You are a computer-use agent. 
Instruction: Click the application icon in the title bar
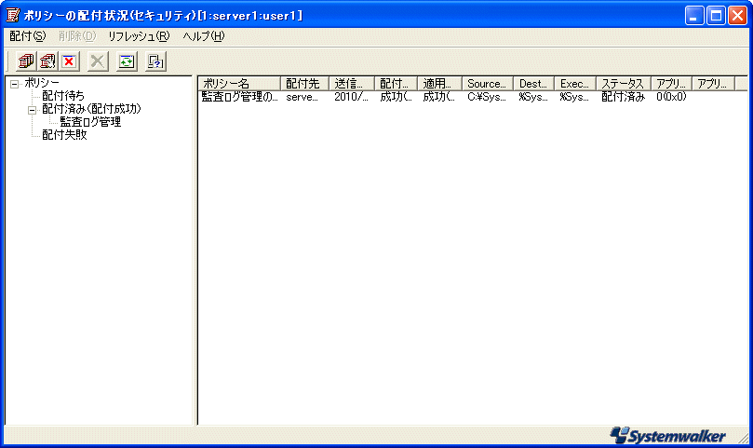click(x=12, y=16)
